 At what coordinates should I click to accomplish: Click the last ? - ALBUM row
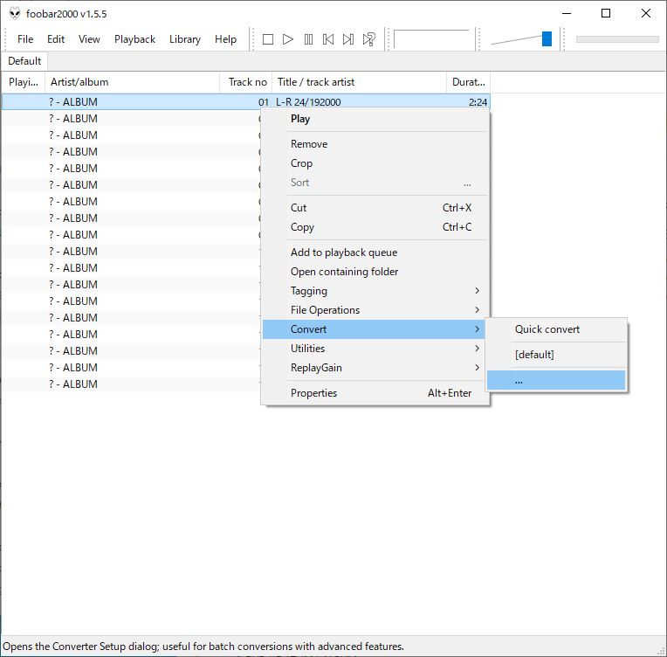tap(132, 384)
